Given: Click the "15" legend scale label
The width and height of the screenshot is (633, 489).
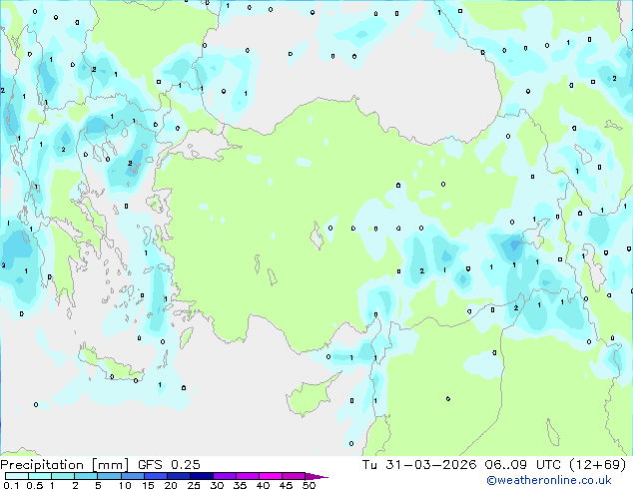Looking at the screenshot, I should click(x=148, y=485).
